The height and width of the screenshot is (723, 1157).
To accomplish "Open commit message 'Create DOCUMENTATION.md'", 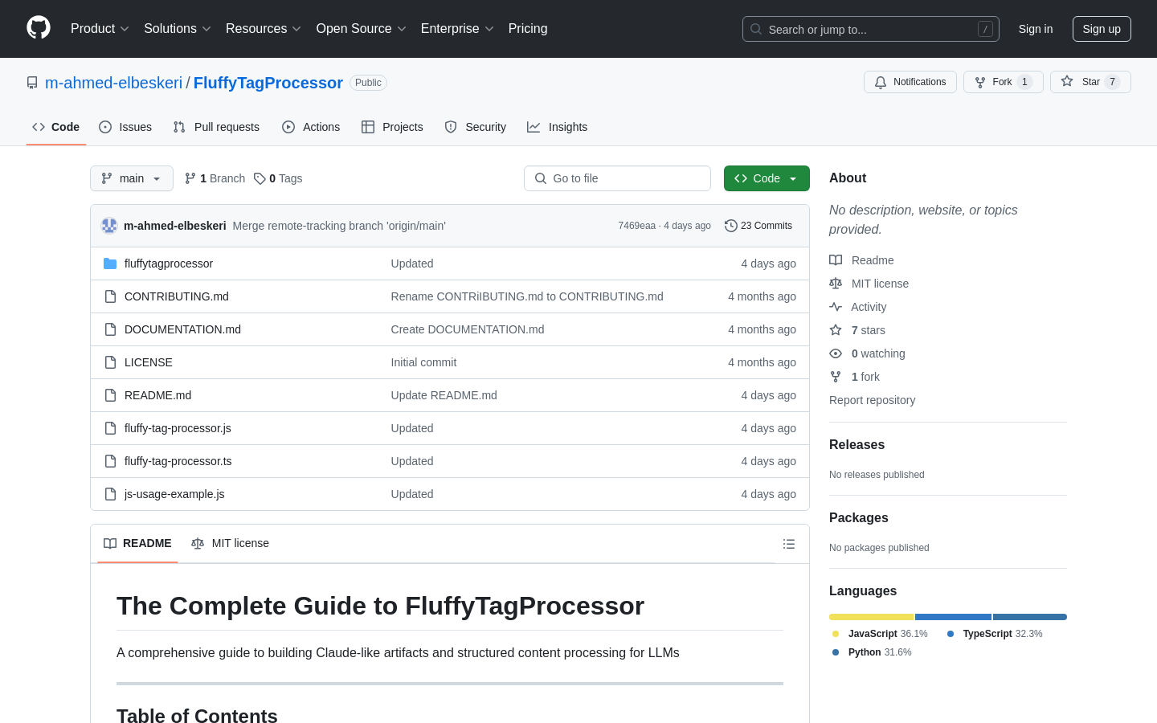I will (x=468, y=329).
